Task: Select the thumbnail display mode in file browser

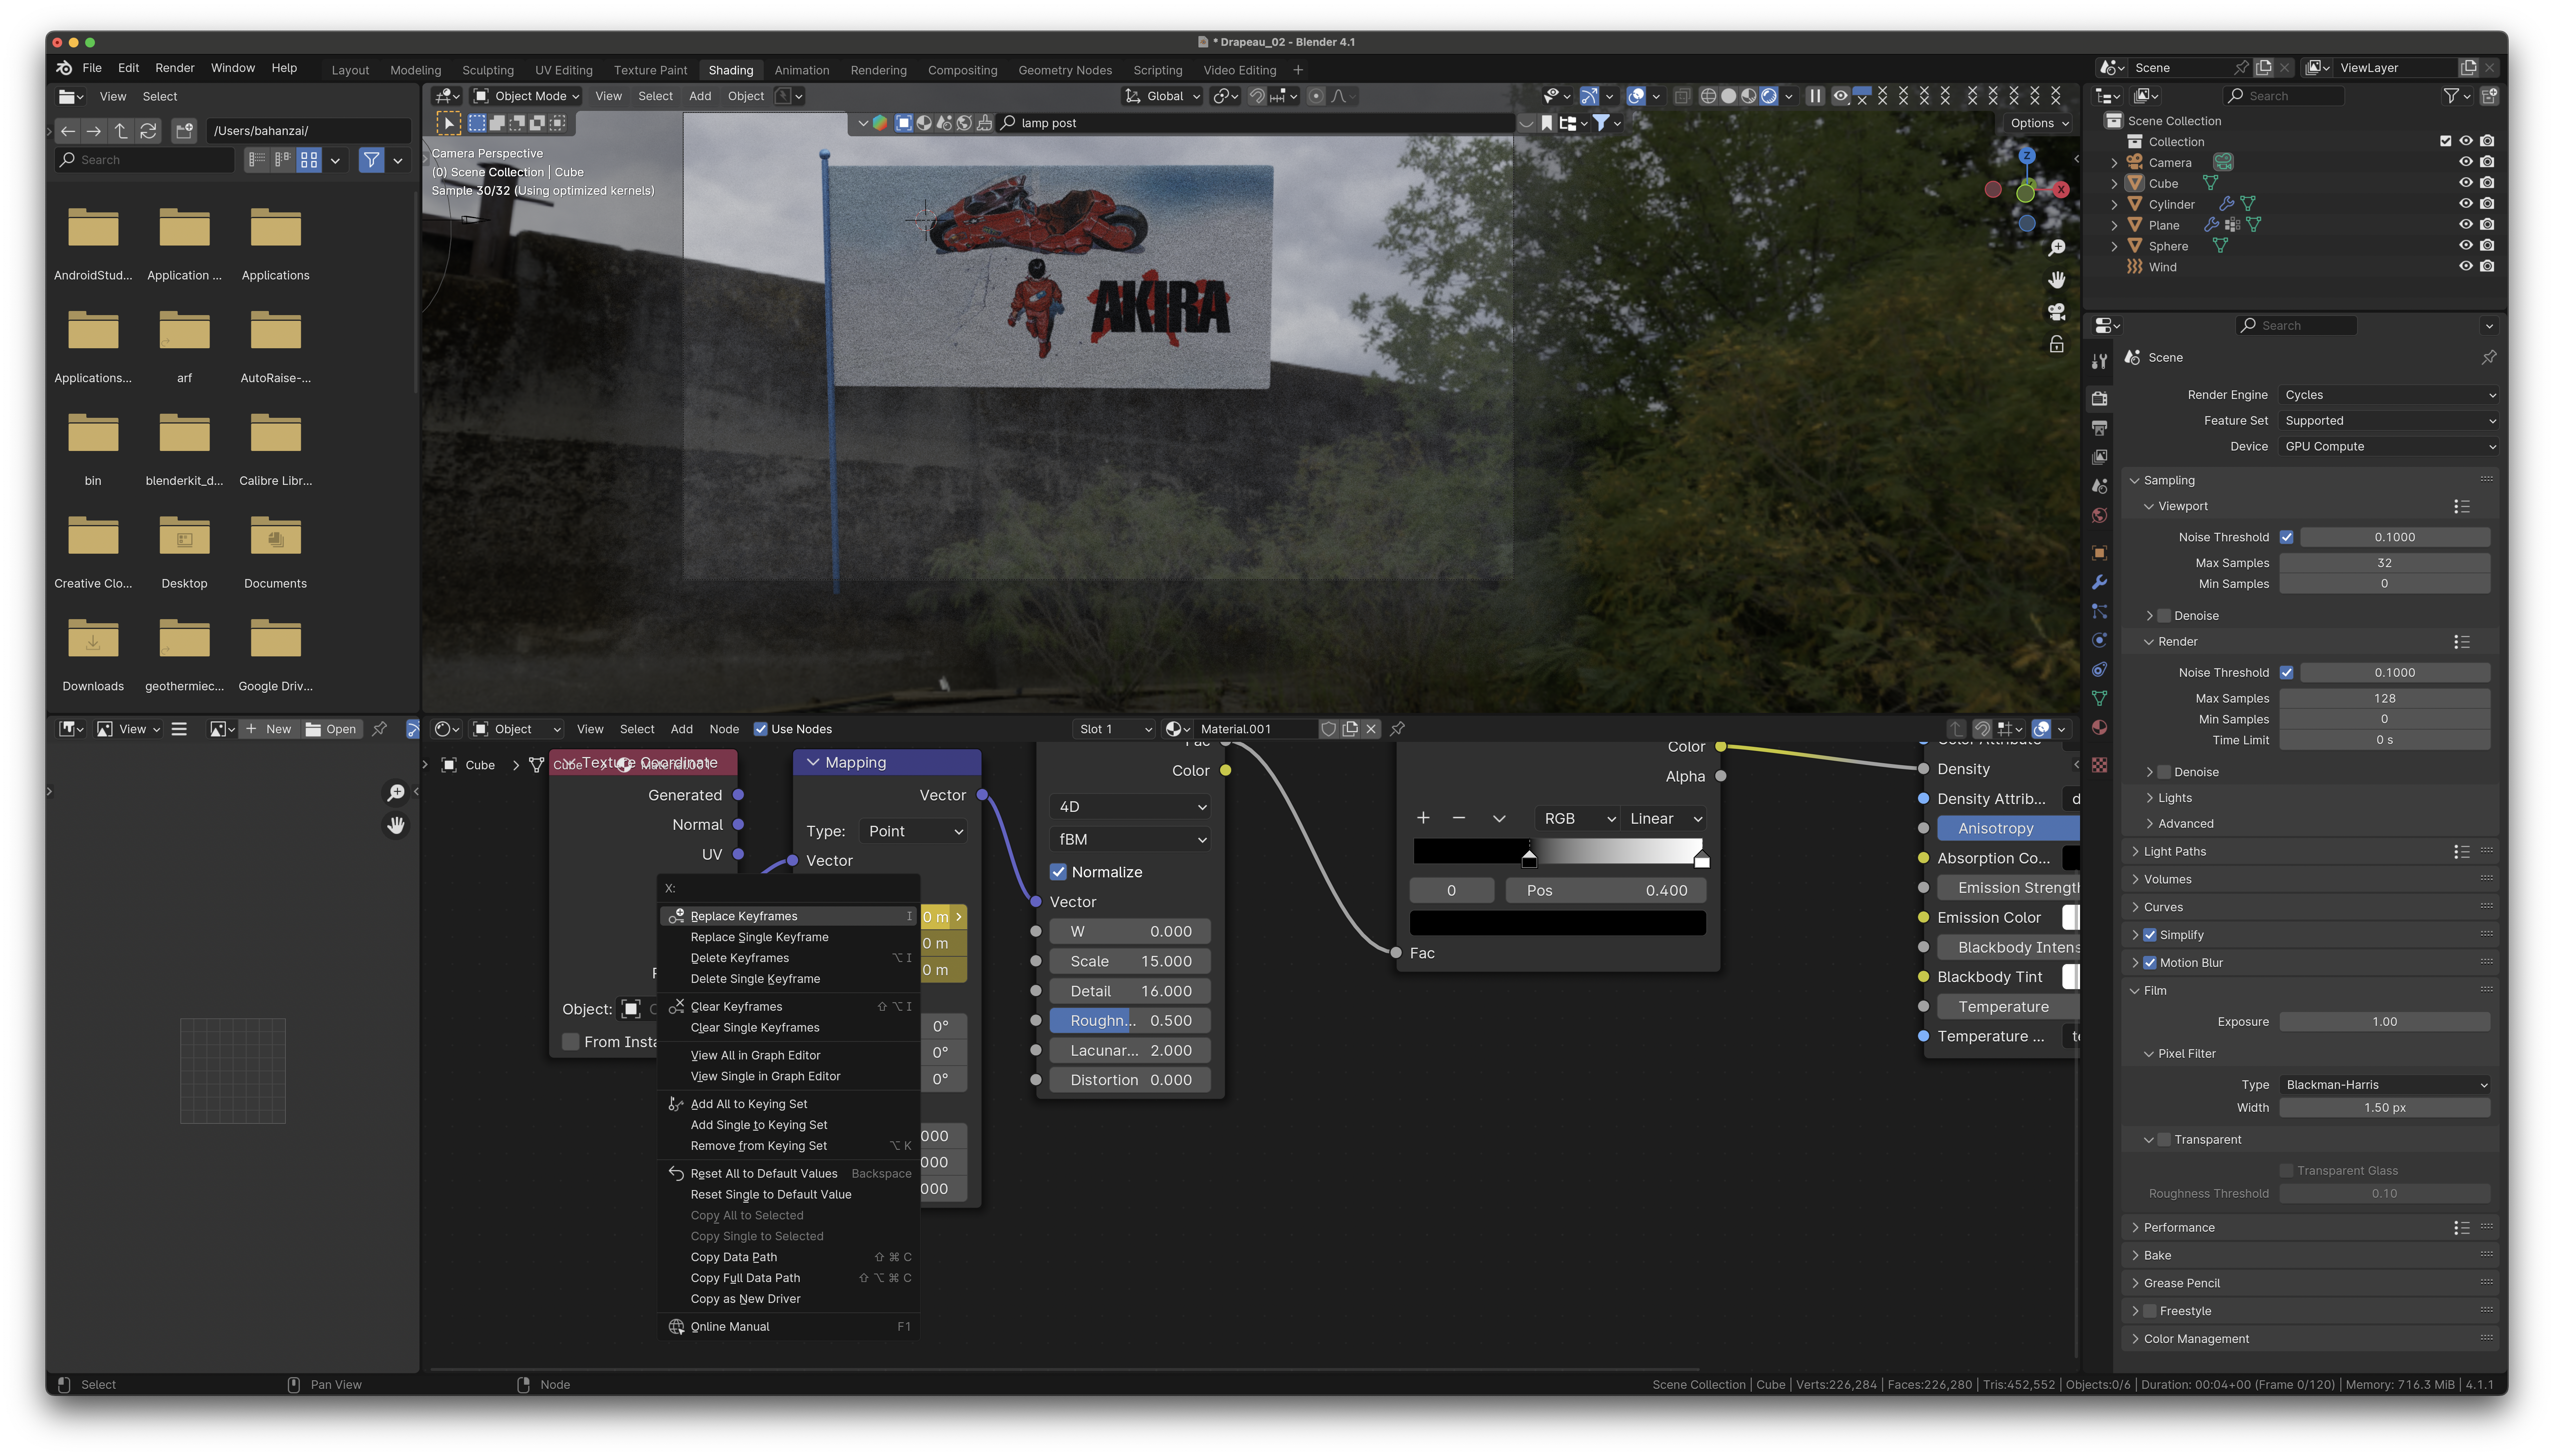Action: pyautogui.click(x=309, y=160)
